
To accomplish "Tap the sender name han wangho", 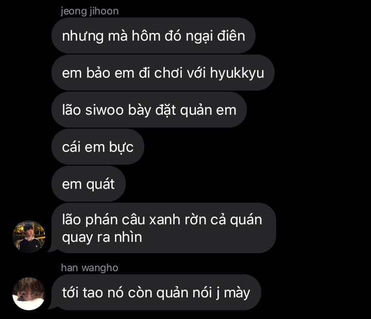I will 90,268.
